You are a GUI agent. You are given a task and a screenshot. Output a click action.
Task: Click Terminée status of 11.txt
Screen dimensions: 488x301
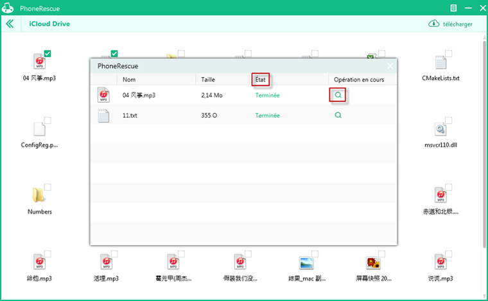(267, 116)
